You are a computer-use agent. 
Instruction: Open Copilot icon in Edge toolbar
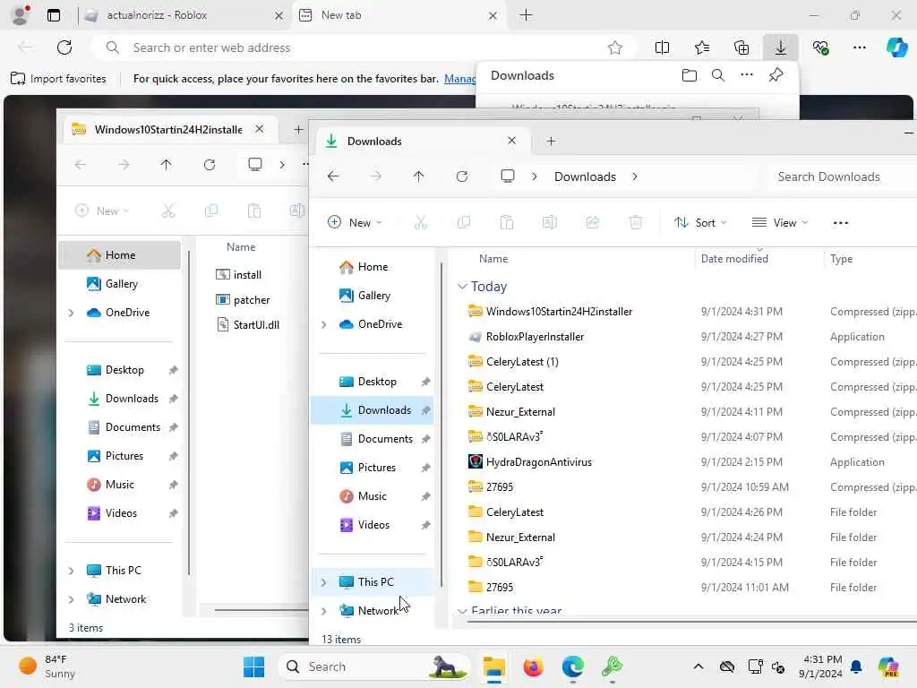tap(896, 47)
